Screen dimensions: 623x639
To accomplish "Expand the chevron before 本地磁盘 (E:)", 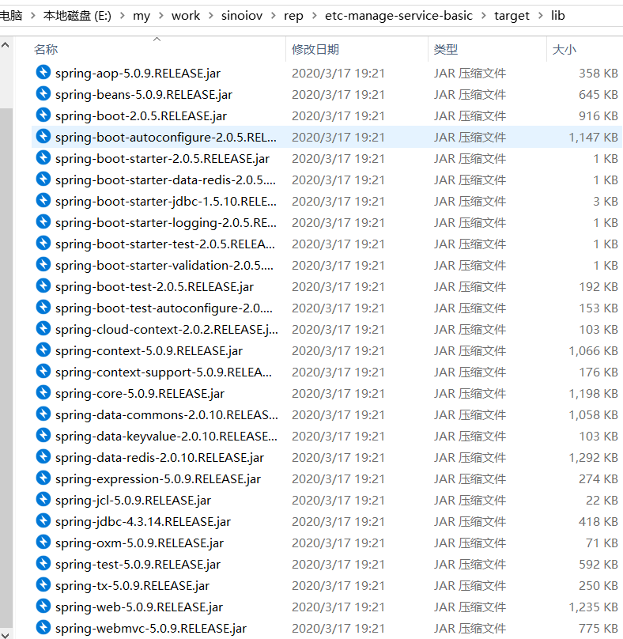I will pyautogui.click(x=33, y=16).
